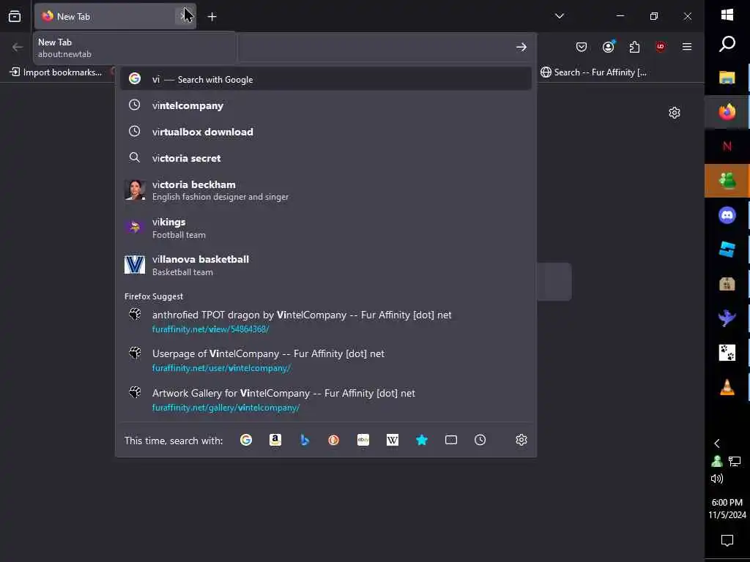
Task: Open Windows notification center icon
Action: [727, 541]
